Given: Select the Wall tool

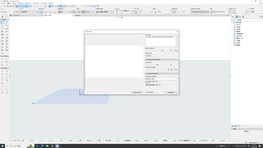Looking at the screenshot, I should coord(2,22).
